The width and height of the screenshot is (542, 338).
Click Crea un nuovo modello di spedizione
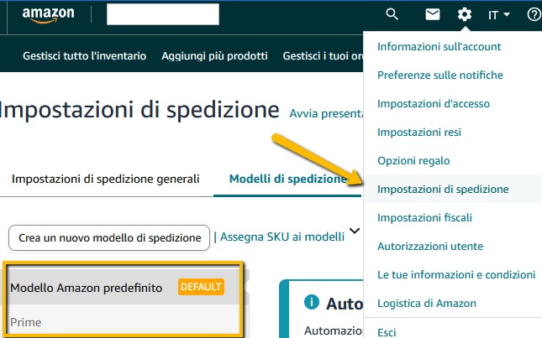[109, 237]
